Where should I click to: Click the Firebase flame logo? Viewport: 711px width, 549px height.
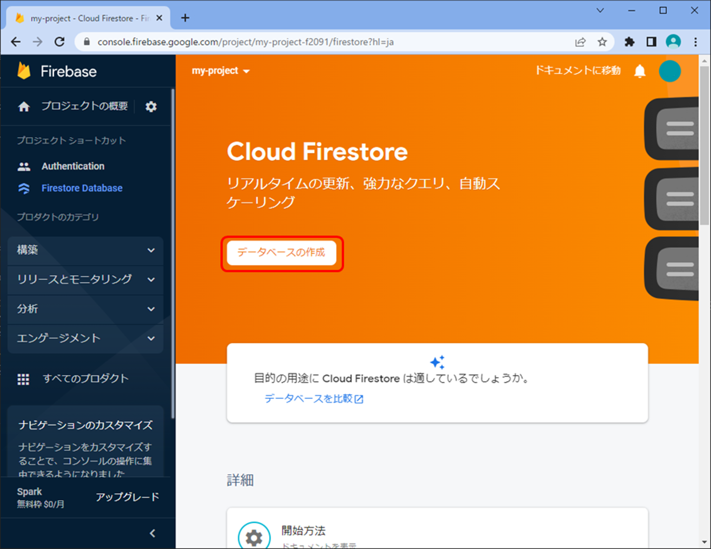24,71
